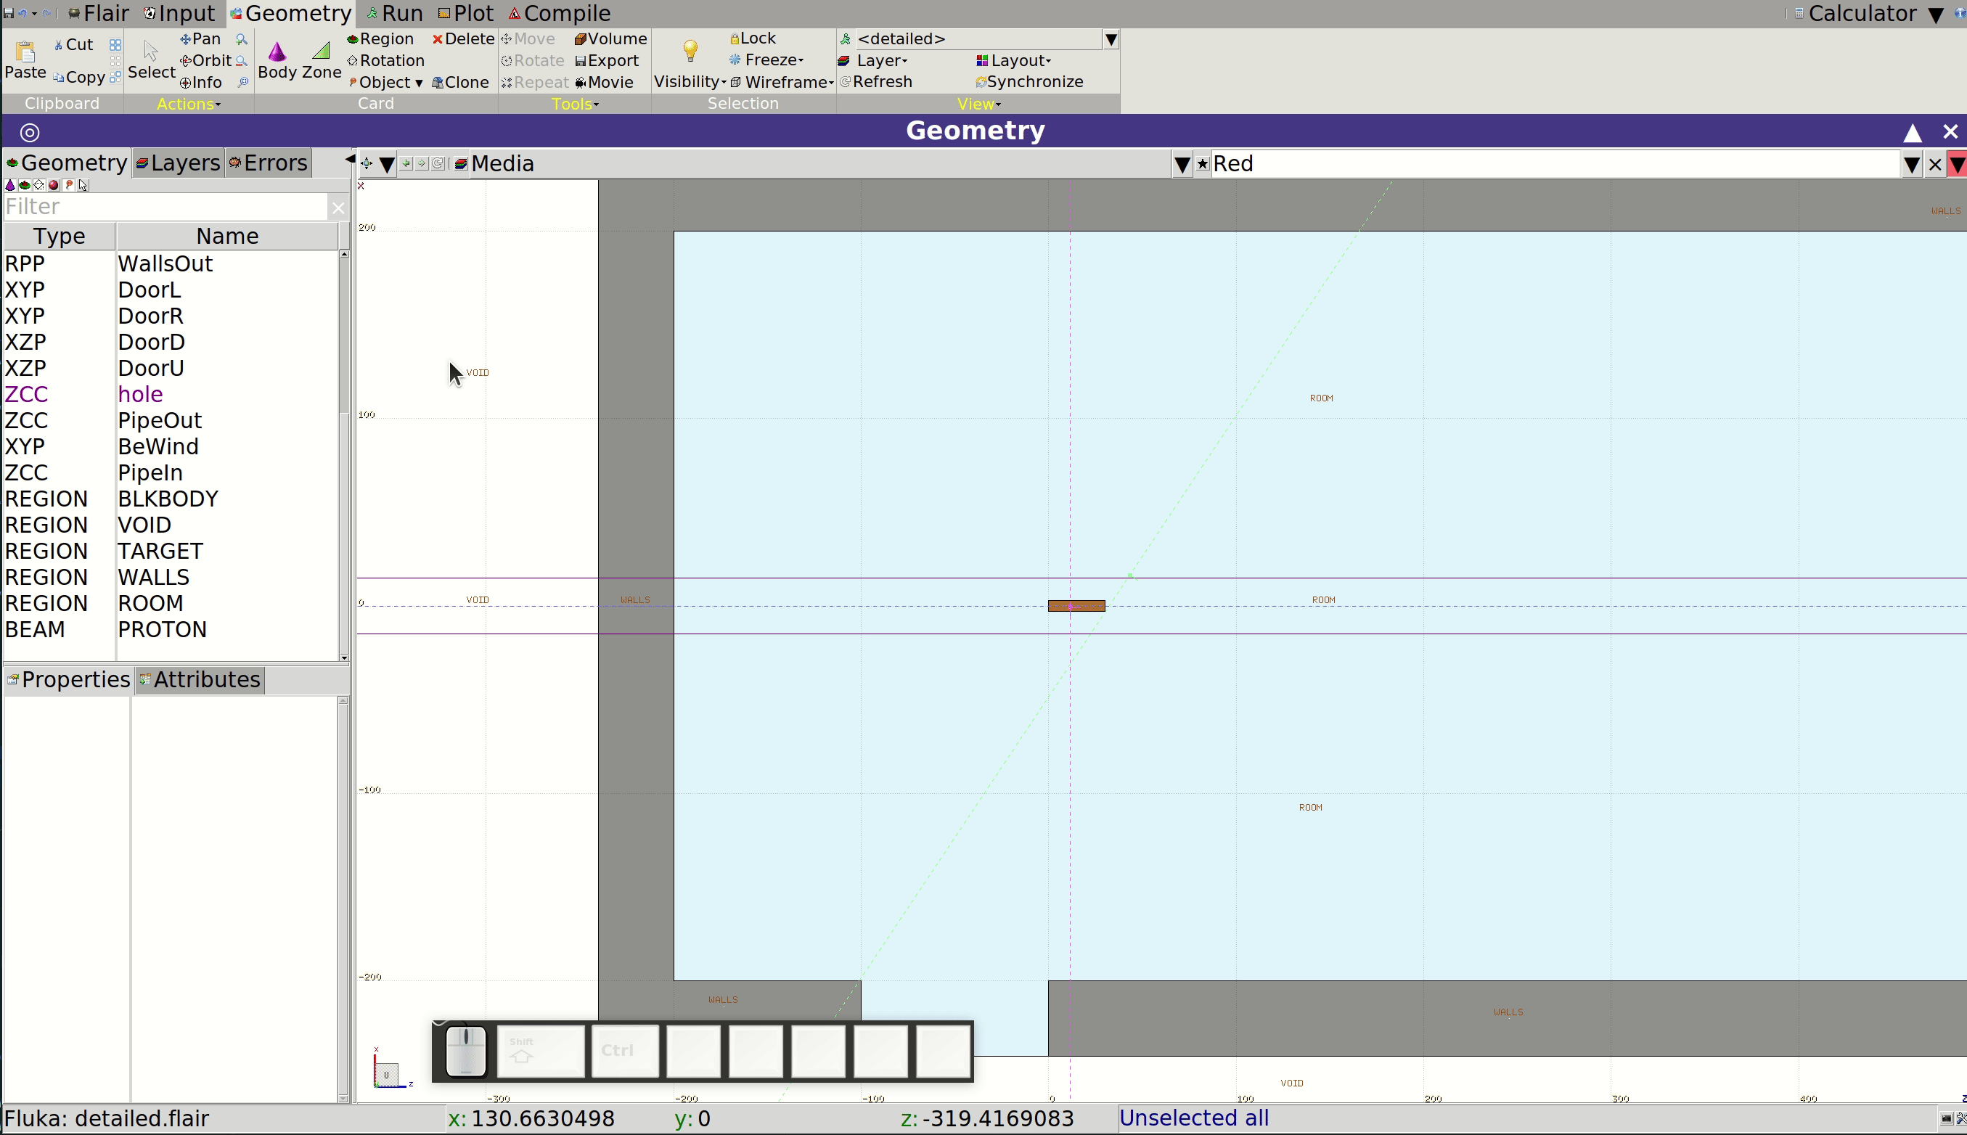The height and width of the screenshot is (1135, 1967).
Task: Click the save icon in title bar
Action: 9,13
